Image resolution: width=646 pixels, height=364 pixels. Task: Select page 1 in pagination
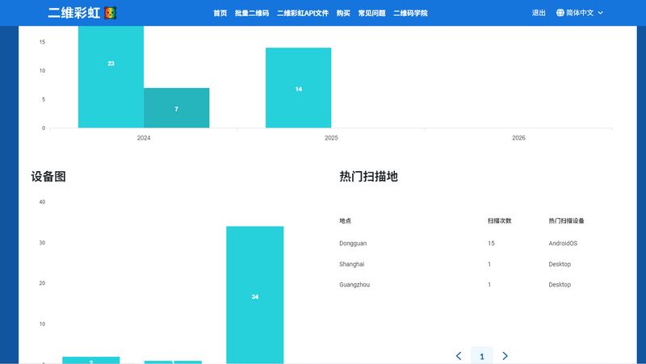pos(481,356)
